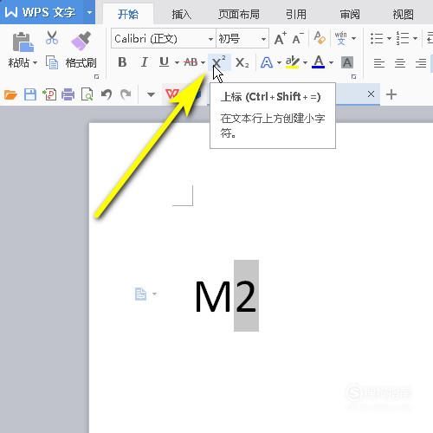This screenshot has height=433, width=433.
Task: Click the phonetic guide wén icon
Action: [340, 38]
